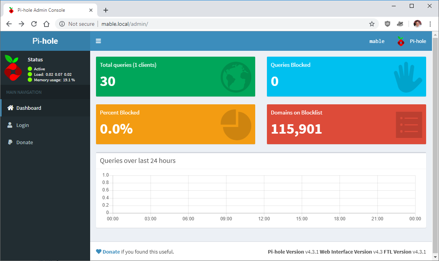Click the Queries Blocked value 0
The image size is (439, 261).
point(275,81)
